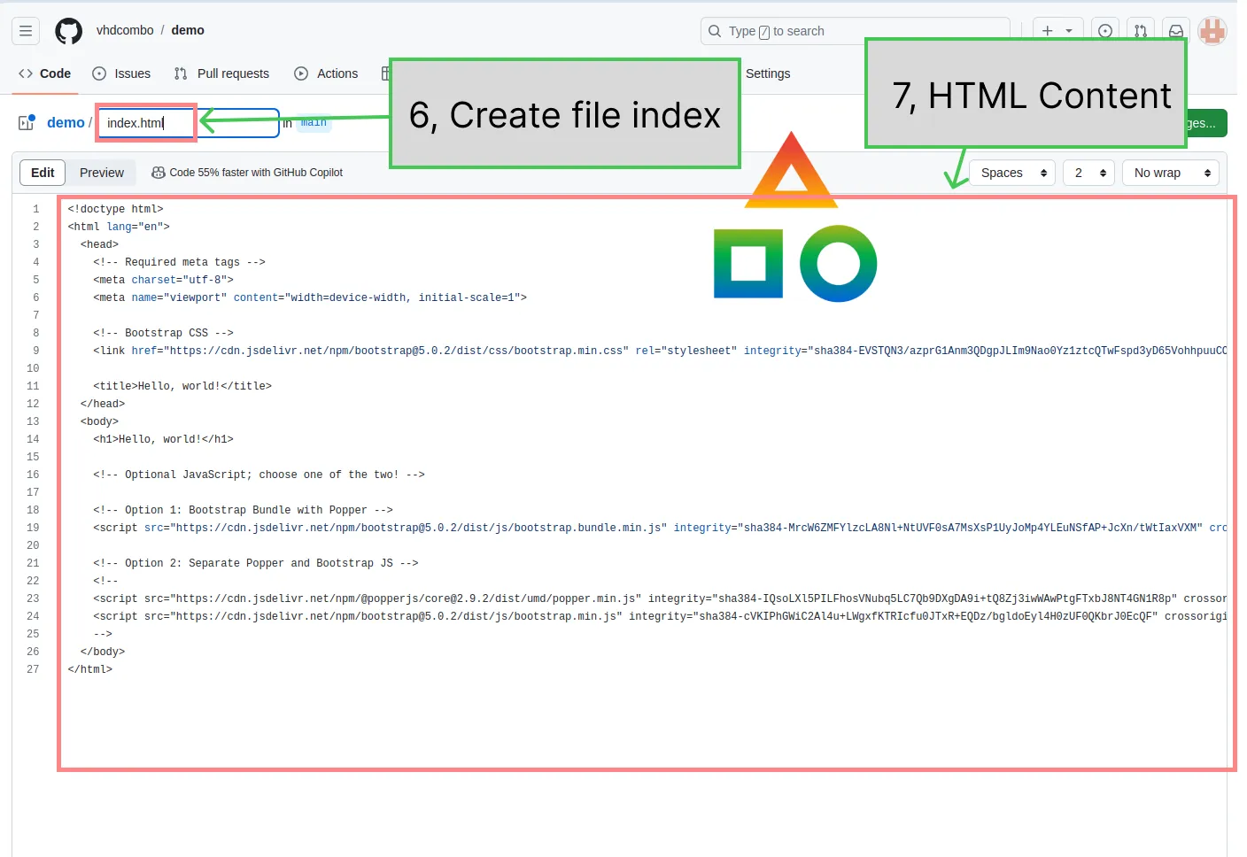The image size is (1247, 857).
Task: Click the closing '</html>' line
Action: pyautogui.click(x=90, y=669)
